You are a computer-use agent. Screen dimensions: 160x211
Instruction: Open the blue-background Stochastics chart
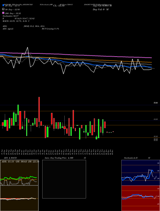point(140,173)
